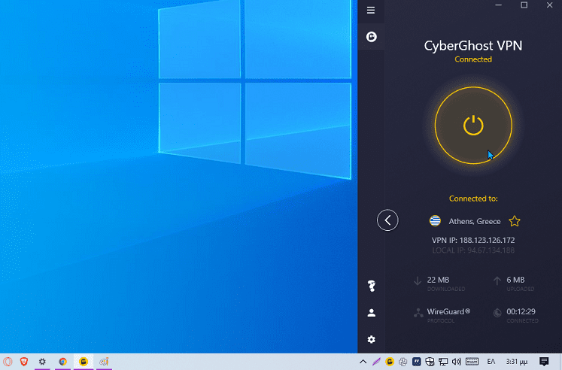562x370 pixels.
Task: Close the CyberGhost window
Action: coord(549,5)
